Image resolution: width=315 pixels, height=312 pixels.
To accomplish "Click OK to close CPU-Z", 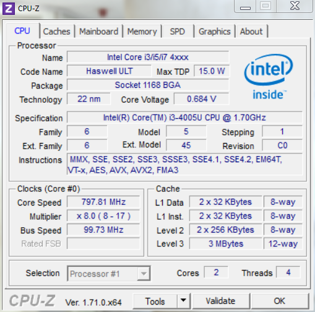I will (x=279, y=301).
